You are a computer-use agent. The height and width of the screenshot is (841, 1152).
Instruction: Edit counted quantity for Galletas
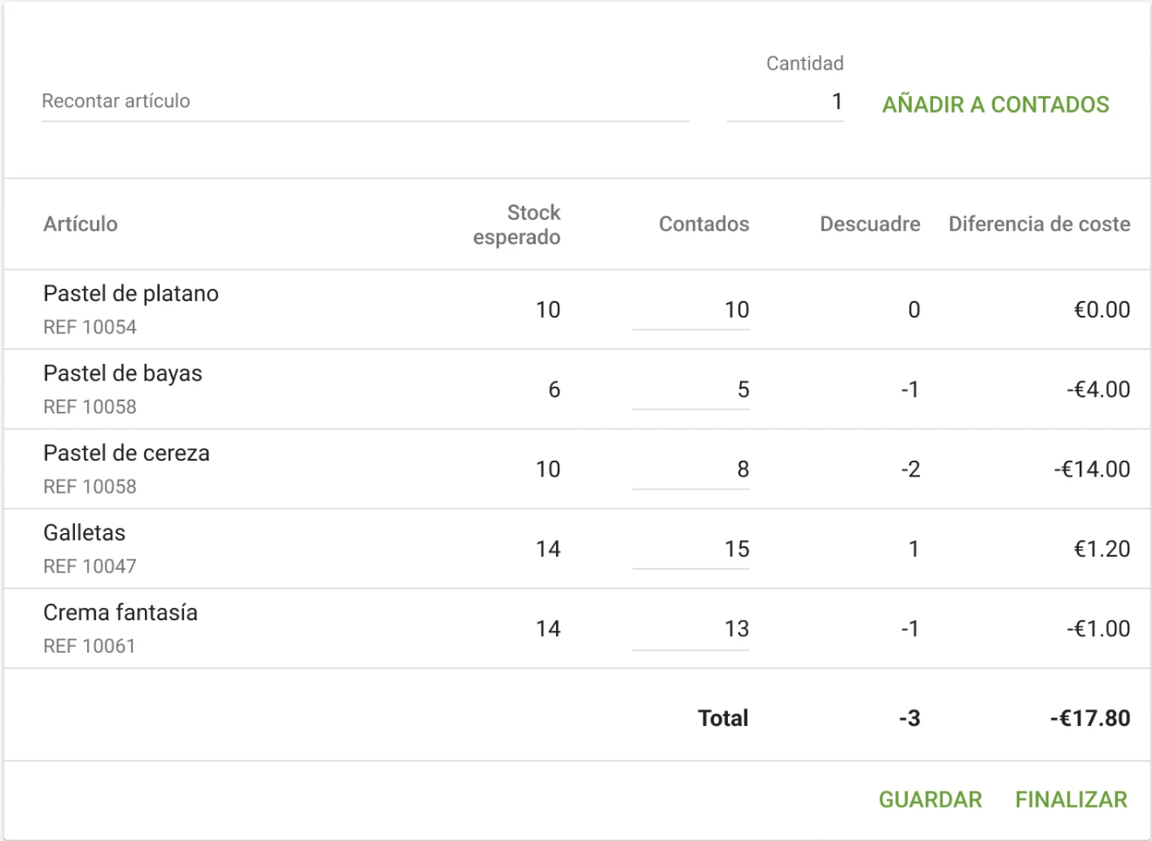tap(691, 550)
